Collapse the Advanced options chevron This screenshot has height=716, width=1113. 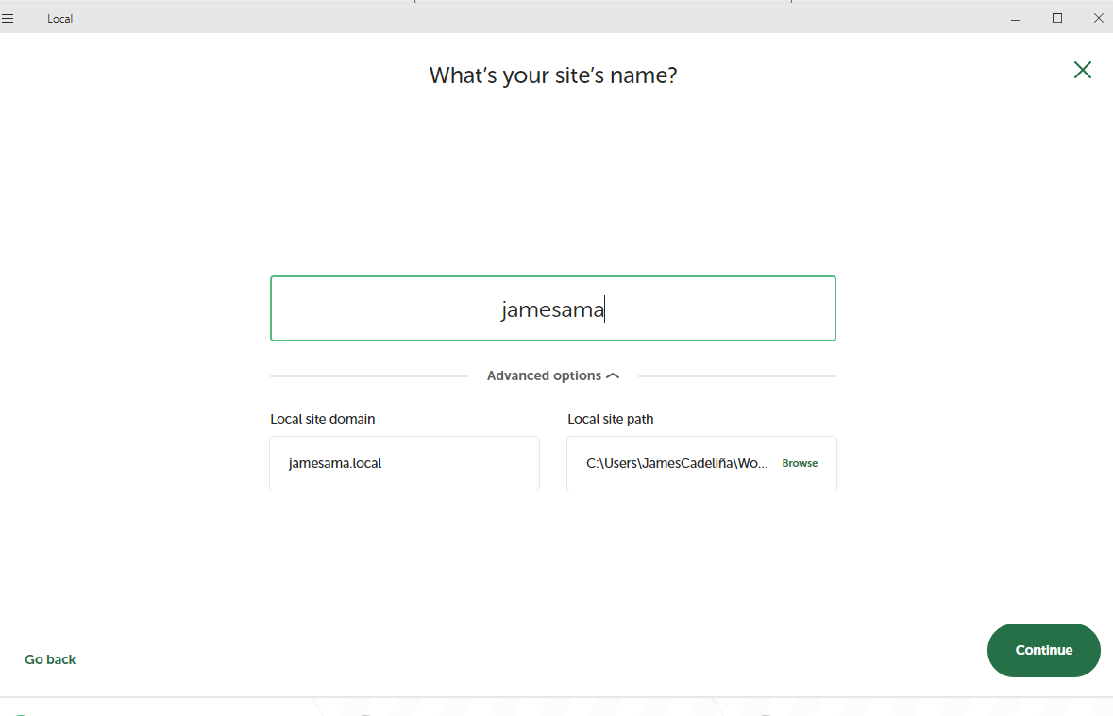(613, 375)
